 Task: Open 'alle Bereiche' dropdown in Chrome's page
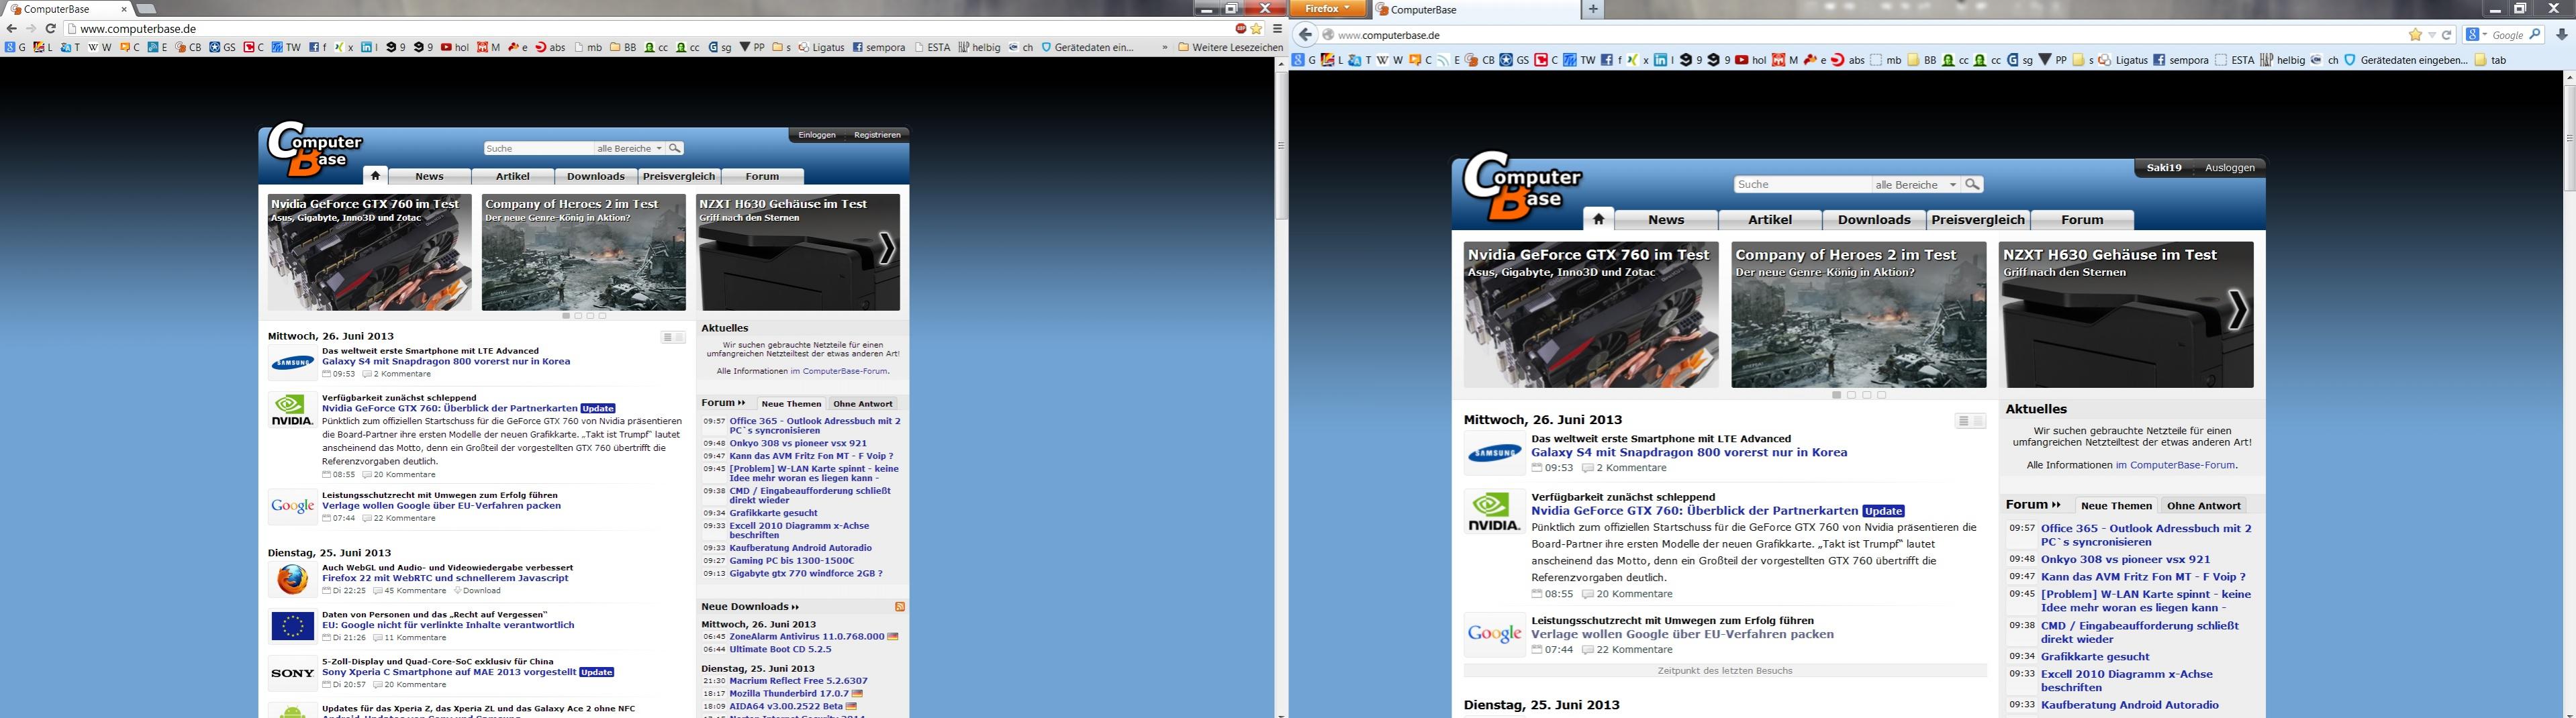(x=629, y=148)
